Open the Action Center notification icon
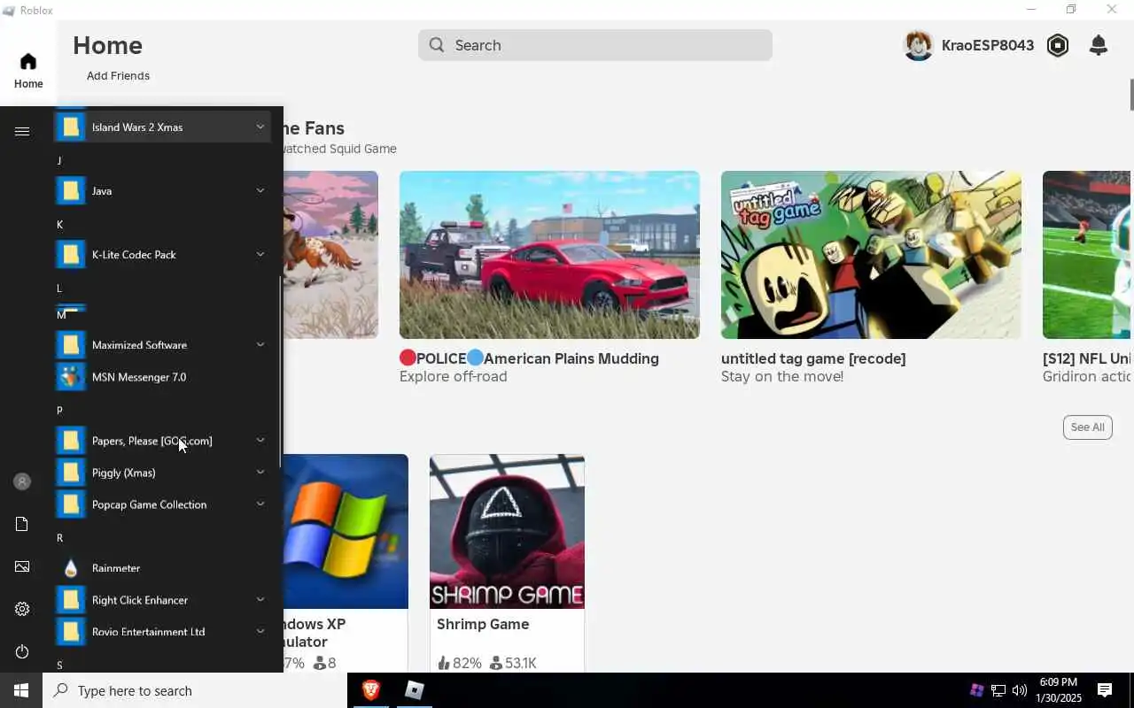The width and height of the screenshot is (1134, 708). pos(1105,690)
